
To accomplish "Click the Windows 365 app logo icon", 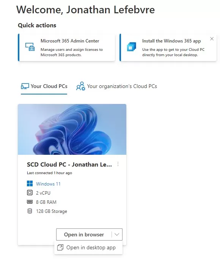I will click(132, 47).
